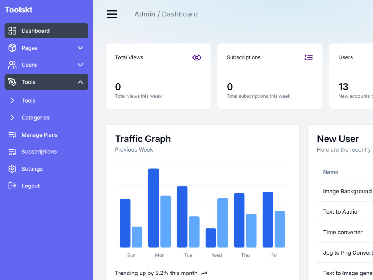Click the Toolskt logo text
Screen dimensions: 373x280
click(x=19, y=10)
